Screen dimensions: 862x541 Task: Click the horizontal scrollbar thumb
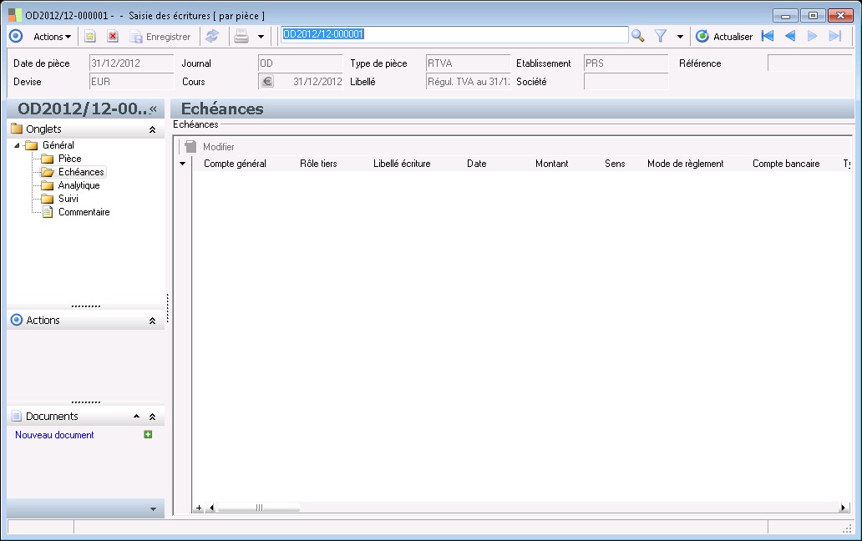[x=259, y=508]
